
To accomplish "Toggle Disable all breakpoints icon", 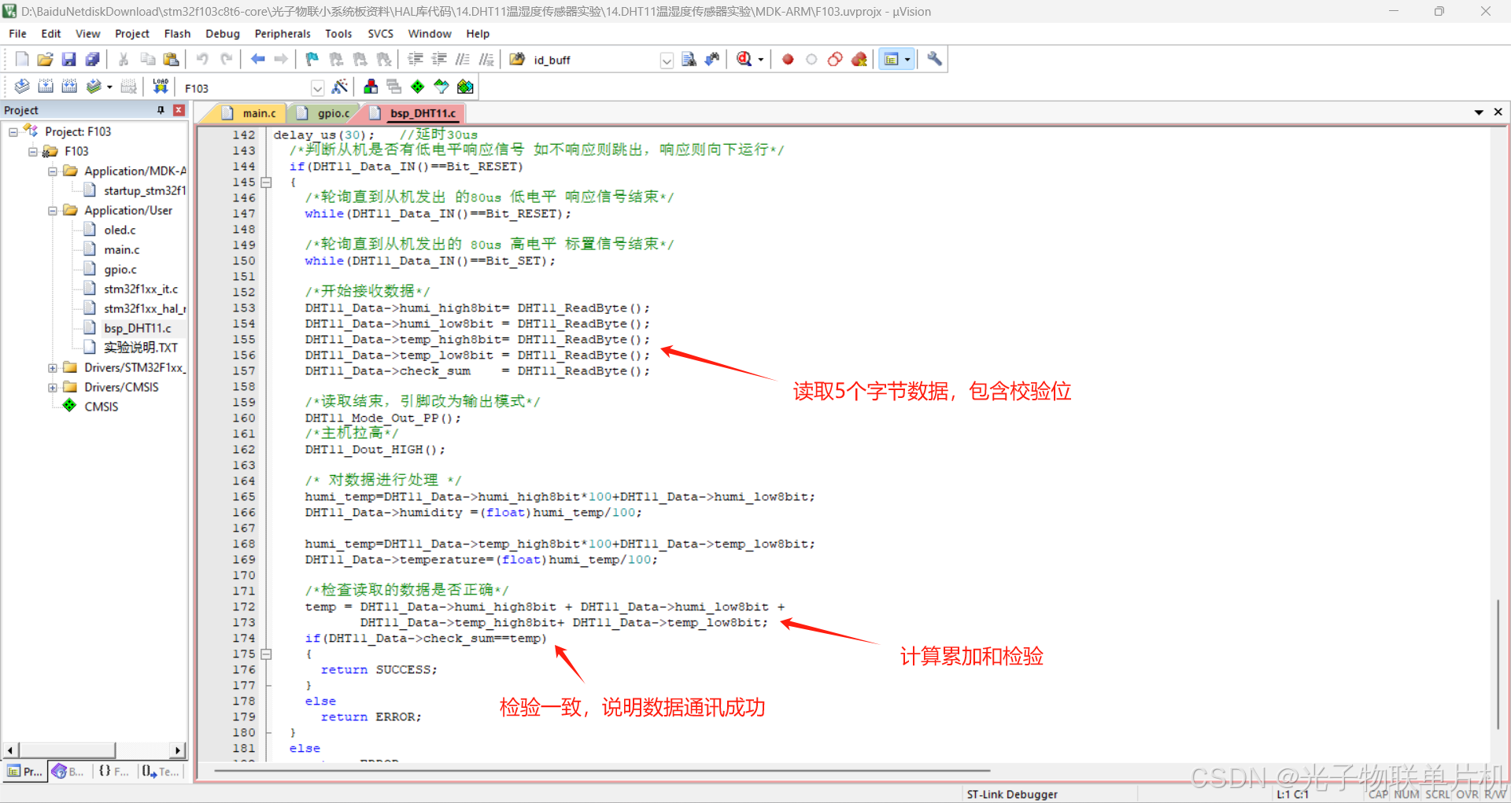I will [x=835, y=59].
